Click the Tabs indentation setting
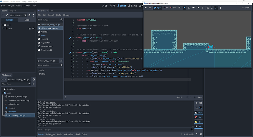Viewport: 253px width, 137px height. pos(200,97)
